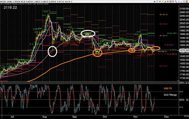
Task: Click the Aug label on time axis
Action: pos(44,117)
